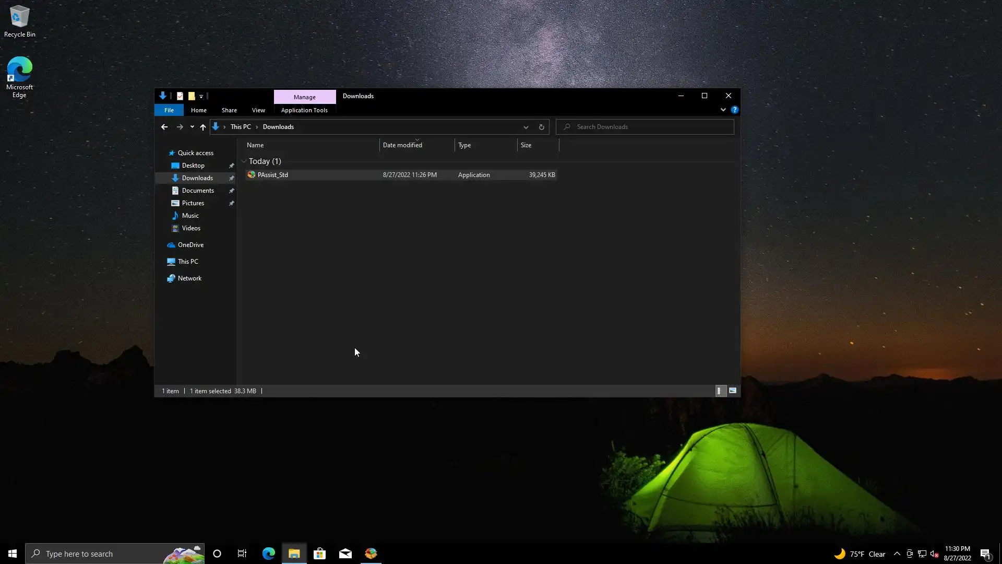The height and width of the screenshot is (564, 1002).
Task: Click the back navigation arrow
Action: click(x=164, y=127)
